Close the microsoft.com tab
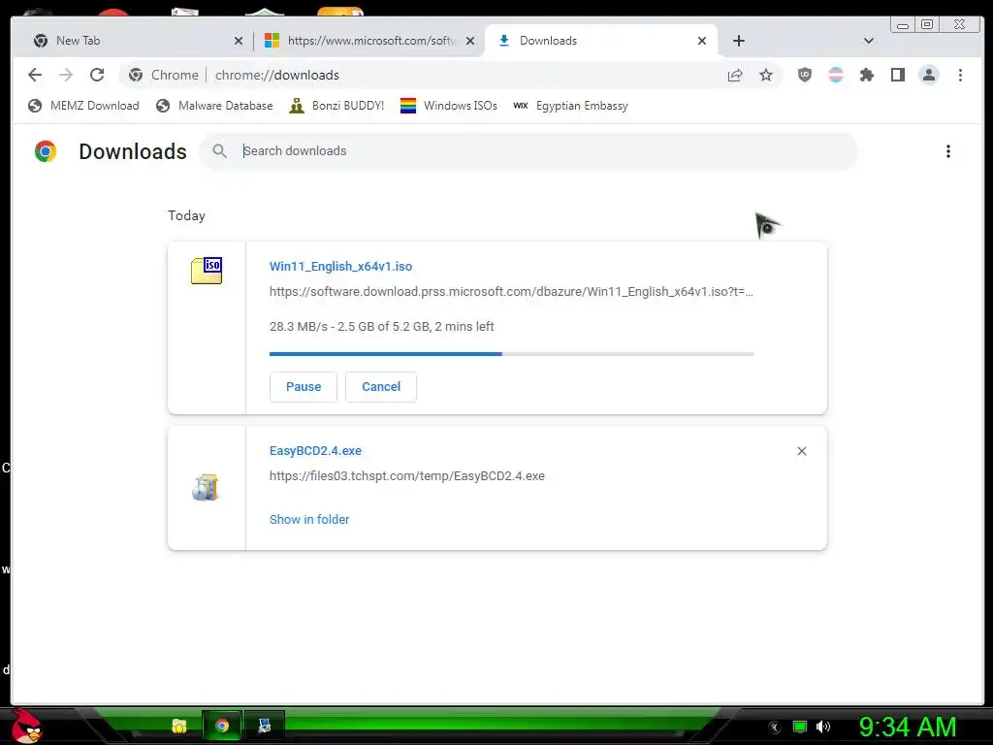Viewport: 993px width, 745px height. pyautogui.click(x=470, y=41)
